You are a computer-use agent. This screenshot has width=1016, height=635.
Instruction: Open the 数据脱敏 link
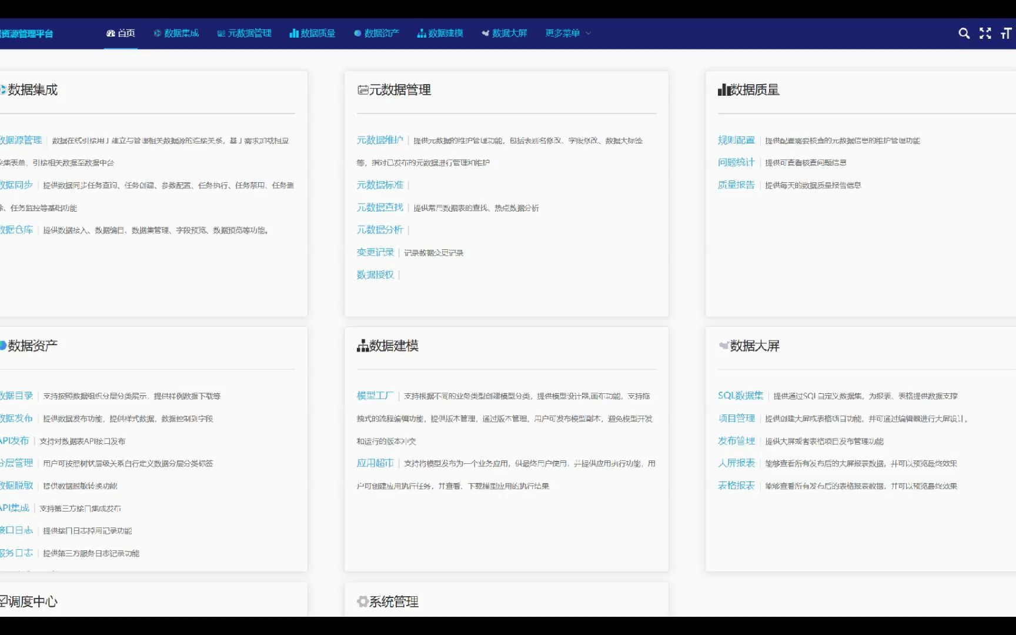(16, 486)
